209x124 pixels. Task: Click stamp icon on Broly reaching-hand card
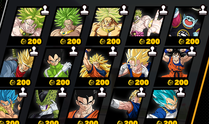[163, 10]
